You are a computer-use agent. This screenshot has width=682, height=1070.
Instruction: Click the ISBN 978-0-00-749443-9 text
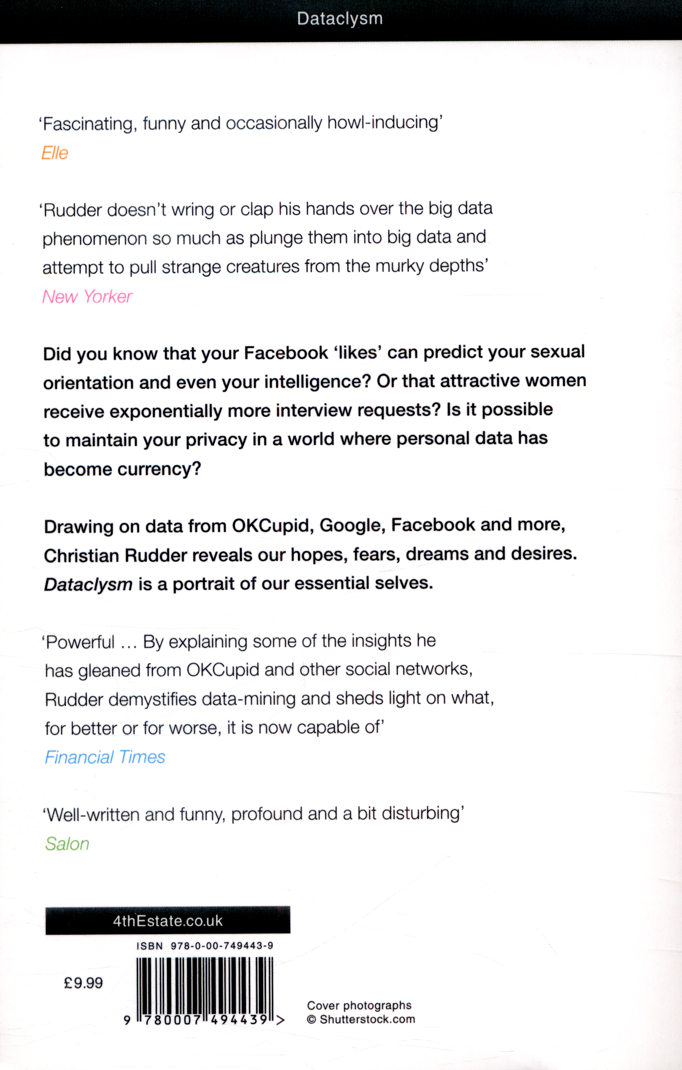click(x=205, y=946)
